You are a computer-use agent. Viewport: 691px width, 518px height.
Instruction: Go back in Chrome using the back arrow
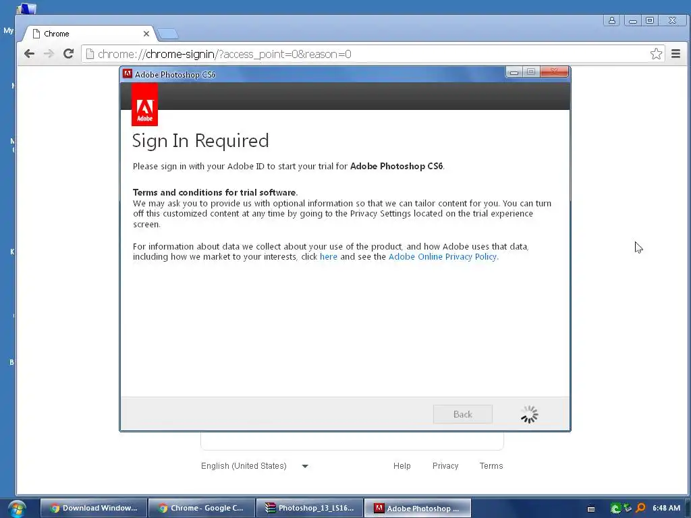coord(29,54)
